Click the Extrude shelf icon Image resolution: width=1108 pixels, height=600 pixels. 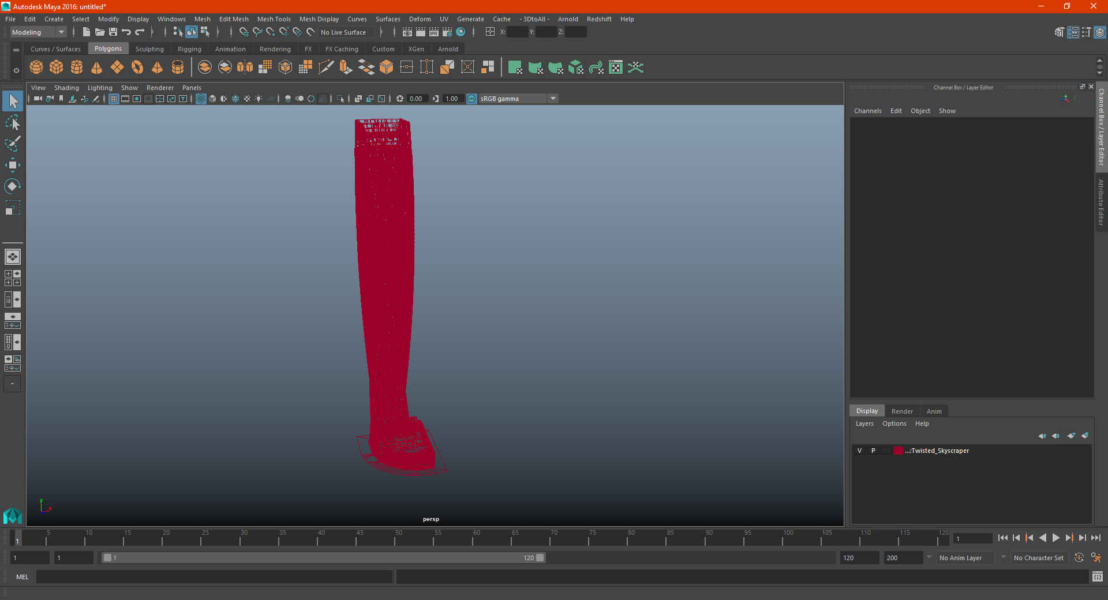[346, 67]
